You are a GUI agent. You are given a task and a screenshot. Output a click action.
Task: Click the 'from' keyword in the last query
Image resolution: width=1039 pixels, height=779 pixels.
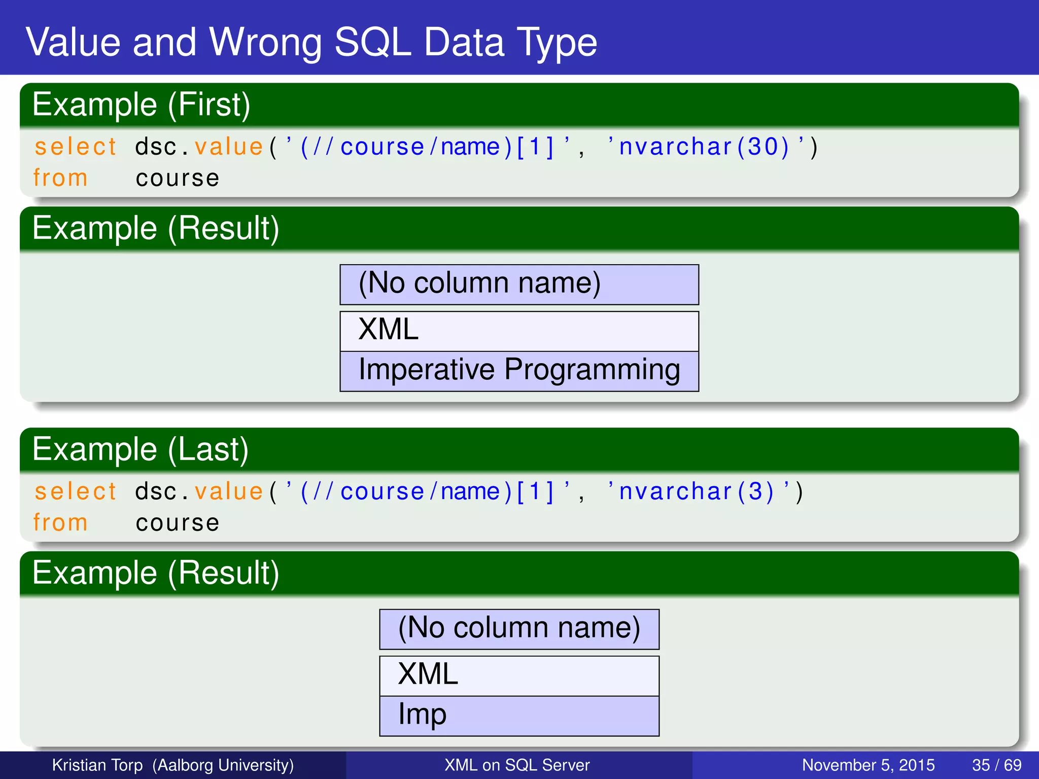(x=60, y=523)
